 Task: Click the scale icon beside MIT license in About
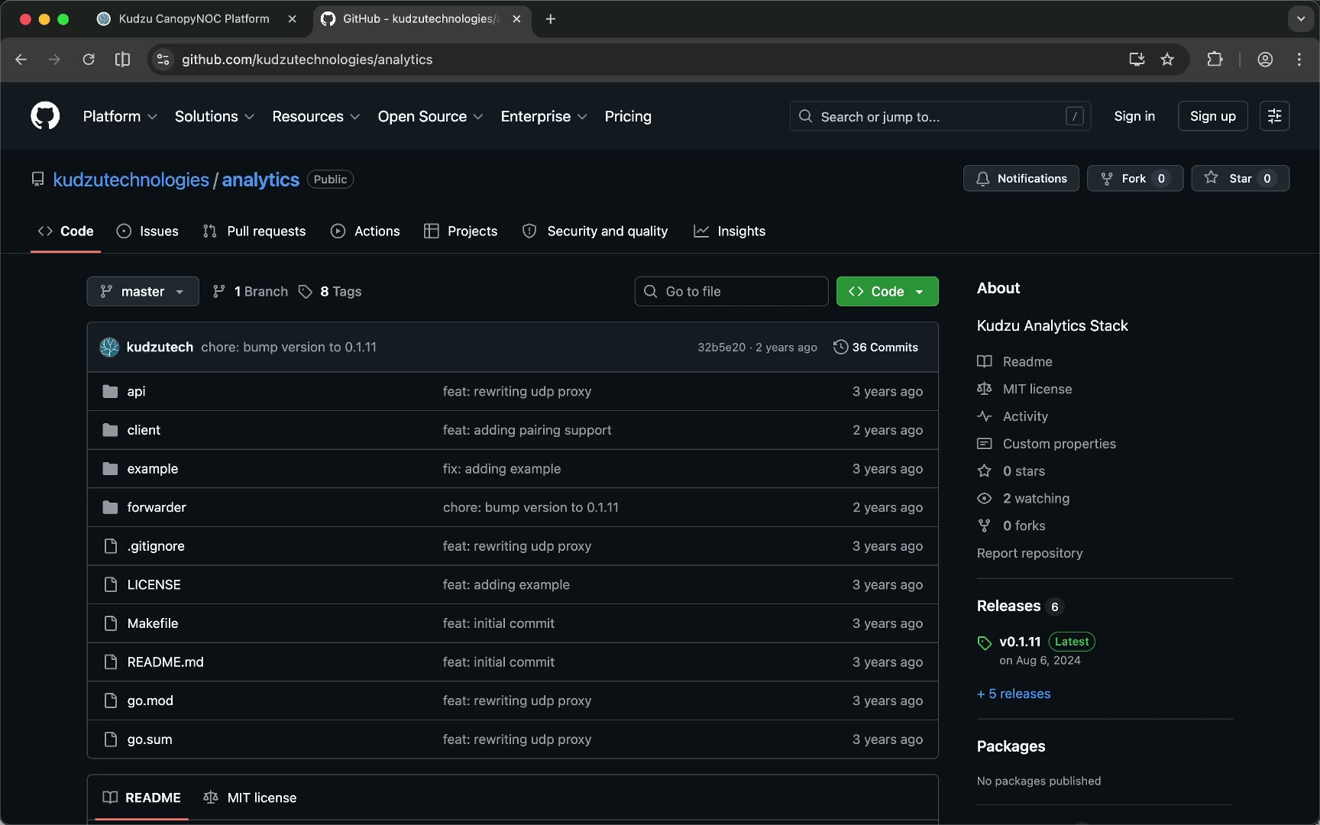click(985, 389)
